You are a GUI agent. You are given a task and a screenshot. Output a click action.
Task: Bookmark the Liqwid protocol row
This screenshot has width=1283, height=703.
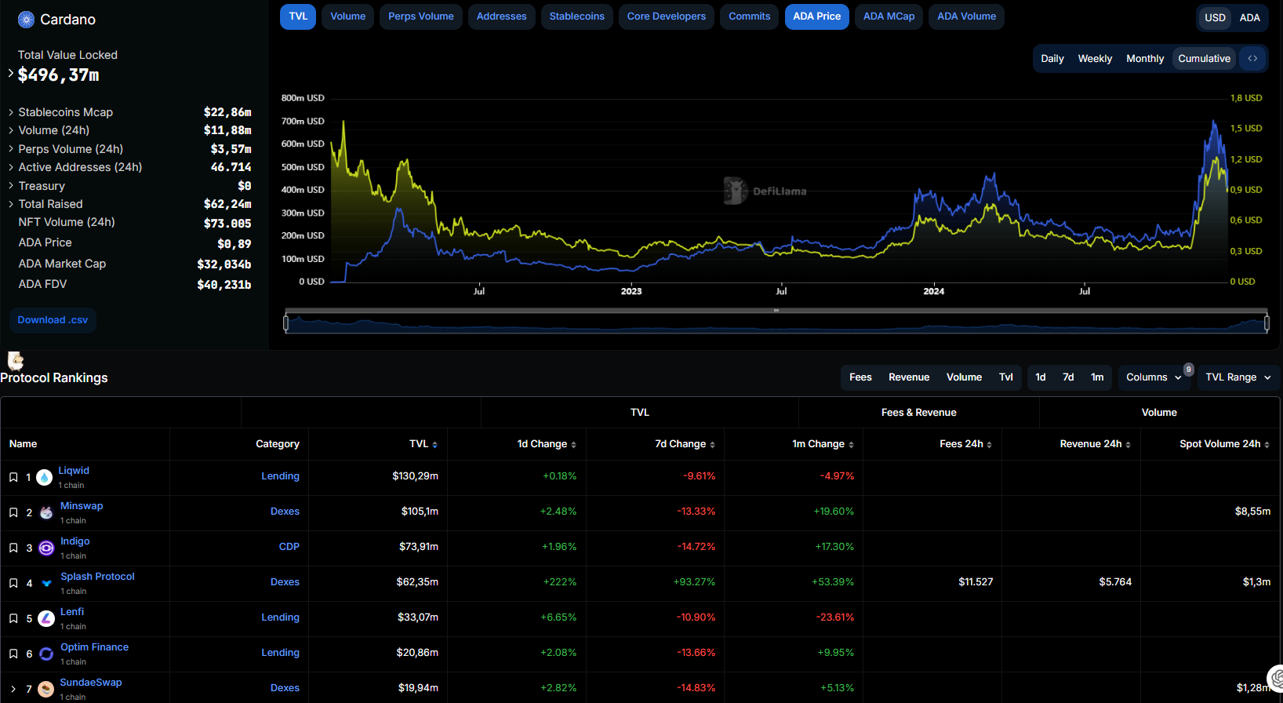click(x=13, y=477)
